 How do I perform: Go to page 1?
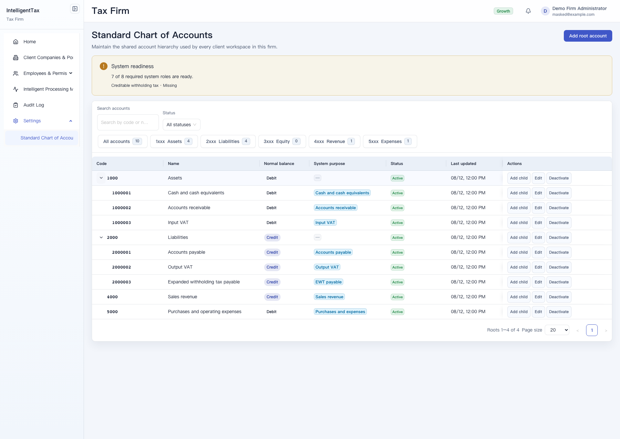tap(592, 330)
